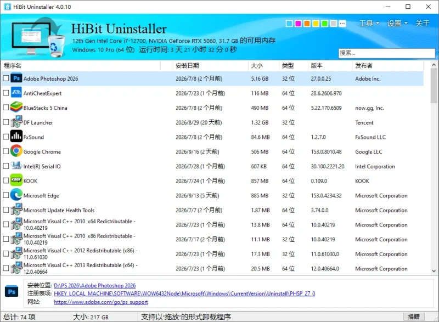Click Visual C++ 2012 Redistributable (x86) icon
Image resolution: width=439 pixels, height=322 pixels.
point(16,253)
